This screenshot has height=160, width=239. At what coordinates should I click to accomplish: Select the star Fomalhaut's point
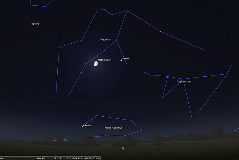tap(82, 127)
